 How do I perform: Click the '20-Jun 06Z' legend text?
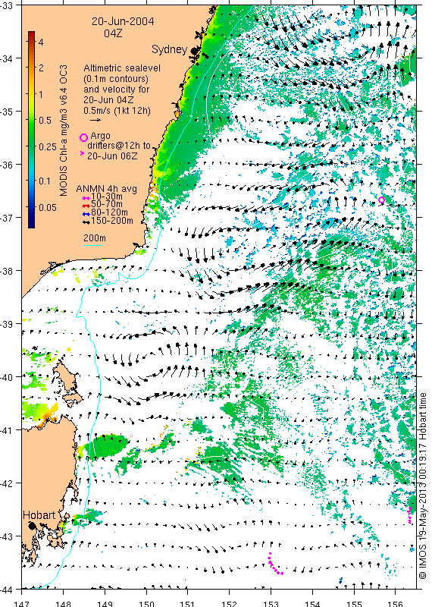(112, 156)
